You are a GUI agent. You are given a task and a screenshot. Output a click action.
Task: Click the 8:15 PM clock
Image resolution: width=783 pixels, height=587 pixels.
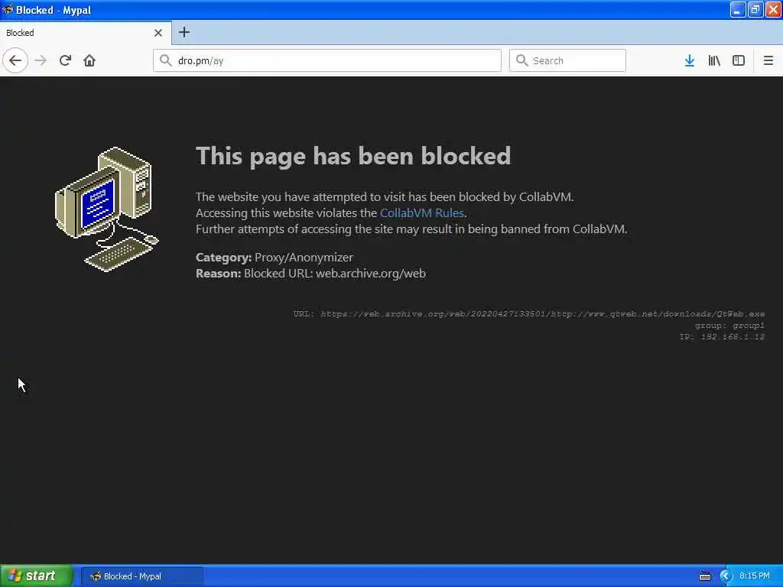755,576
